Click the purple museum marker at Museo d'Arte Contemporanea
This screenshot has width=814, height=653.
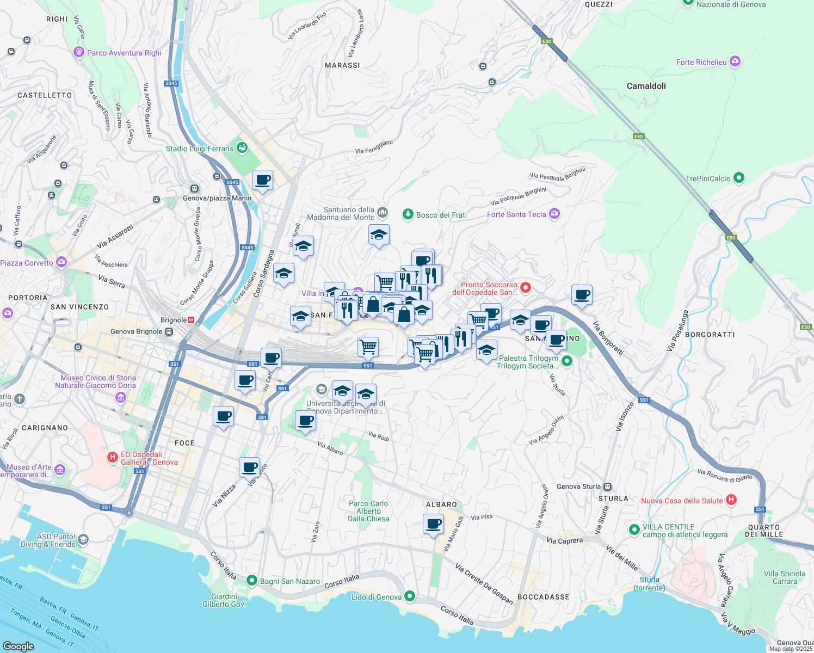(60, 469)
